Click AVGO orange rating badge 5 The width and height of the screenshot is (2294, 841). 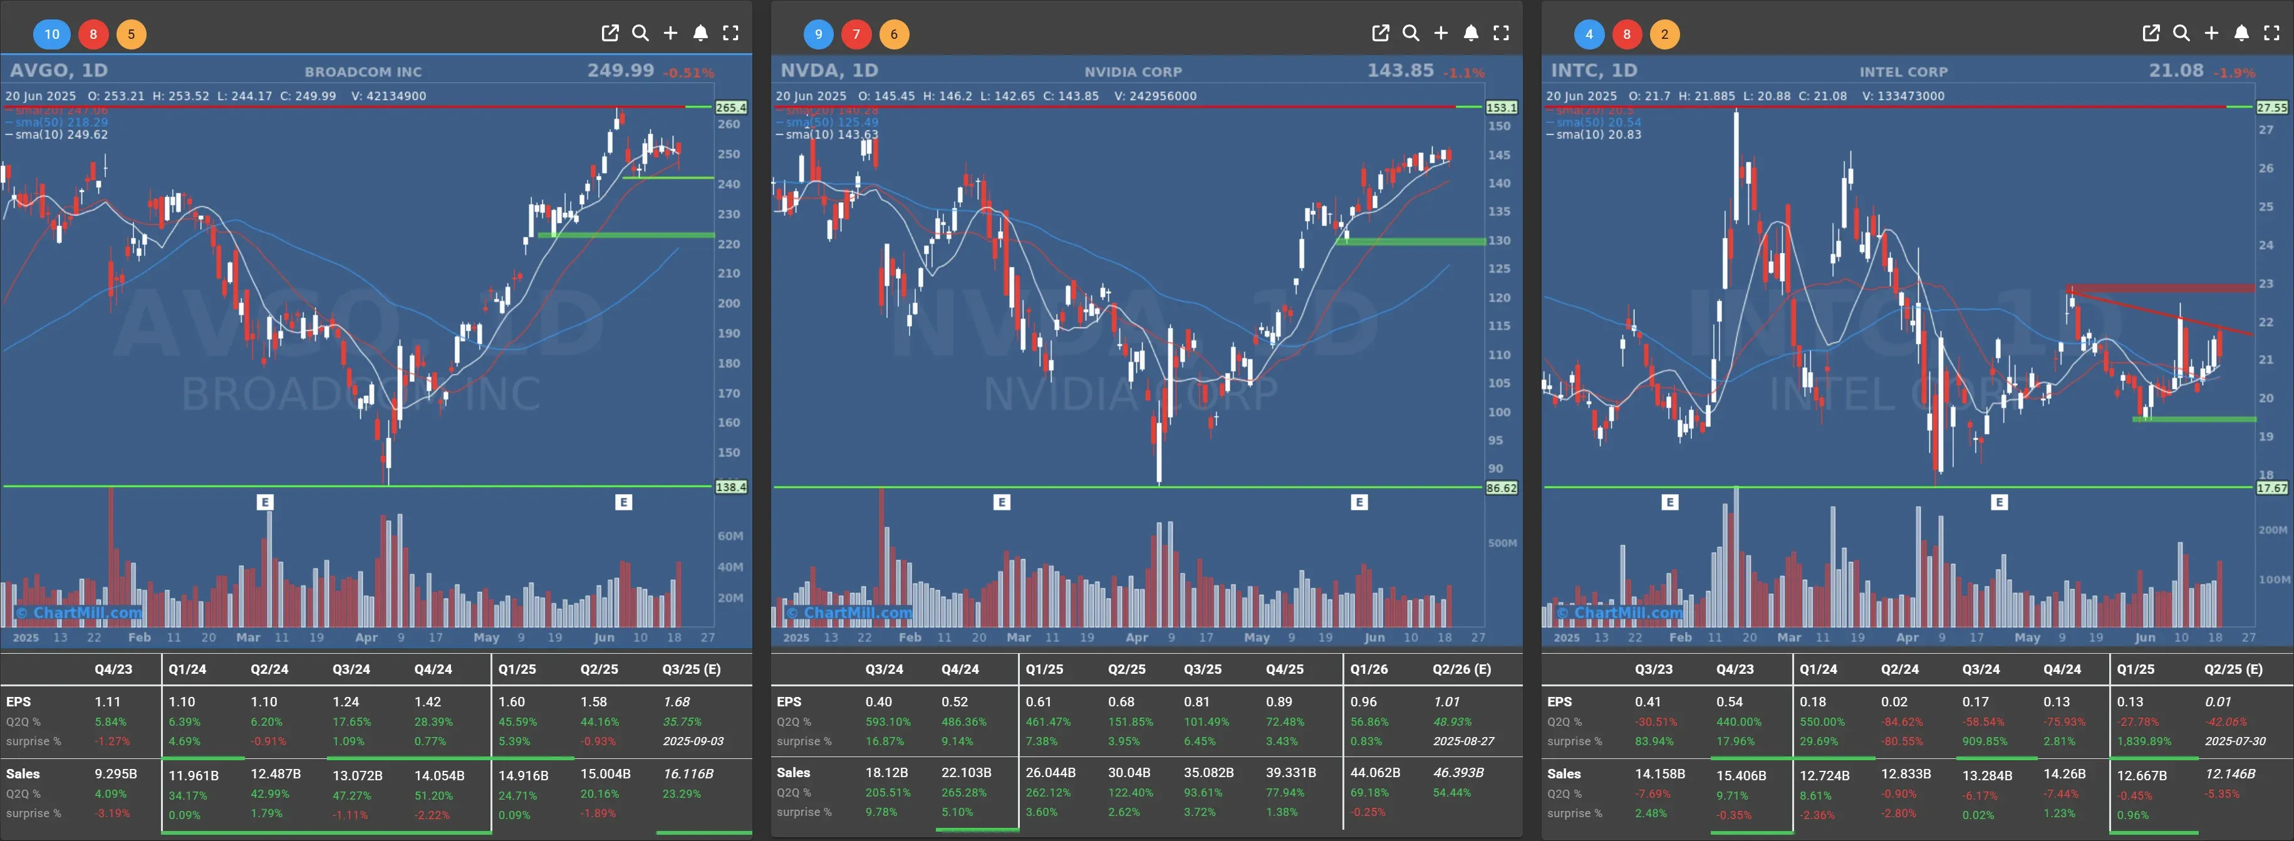(131, 34)
